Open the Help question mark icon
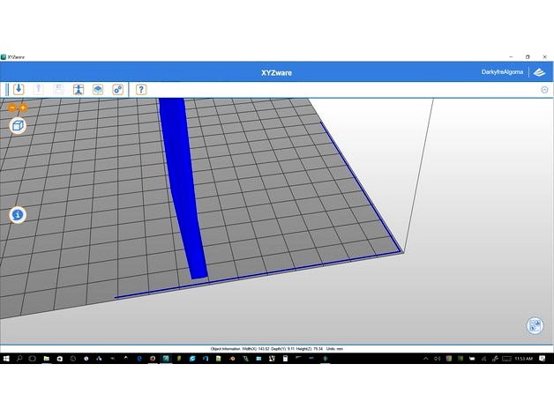Image resolution: width=554 pixels, height=416 pixels. click(x=141, y=89)
